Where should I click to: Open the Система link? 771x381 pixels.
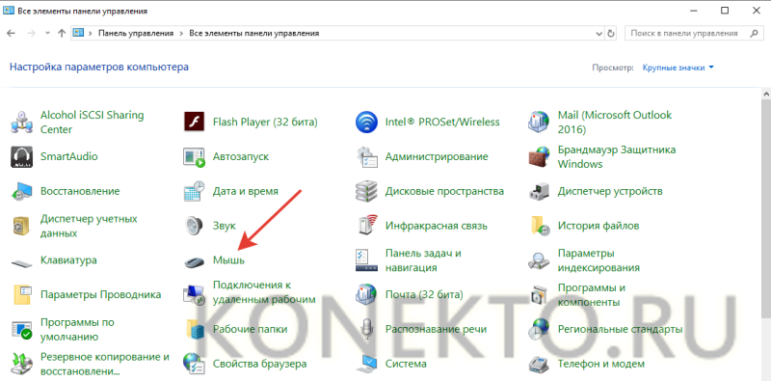(x=406, y=365)
